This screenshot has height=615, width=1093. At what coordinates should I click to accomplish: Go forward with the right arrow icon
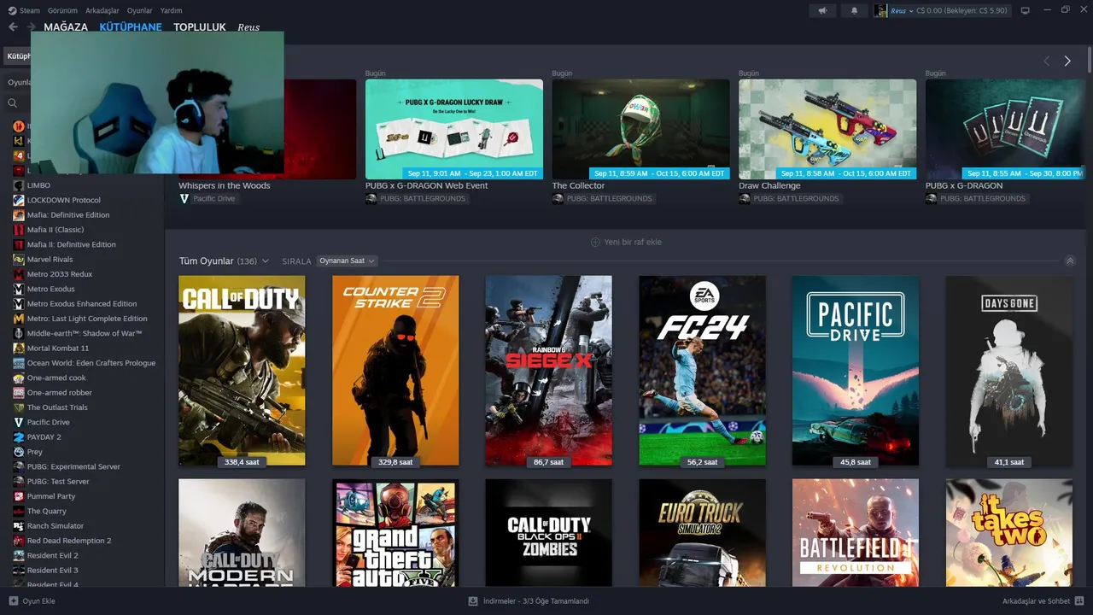[x=31, y=26]
